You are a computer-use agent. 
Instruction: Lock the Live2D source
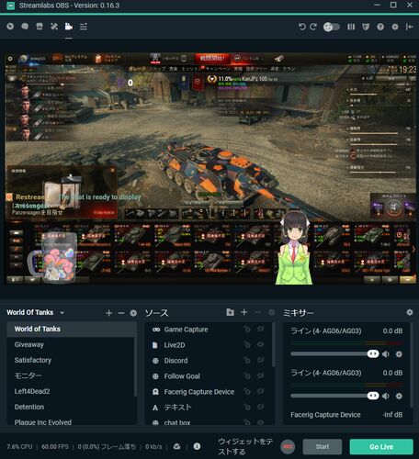click(247, 345)
